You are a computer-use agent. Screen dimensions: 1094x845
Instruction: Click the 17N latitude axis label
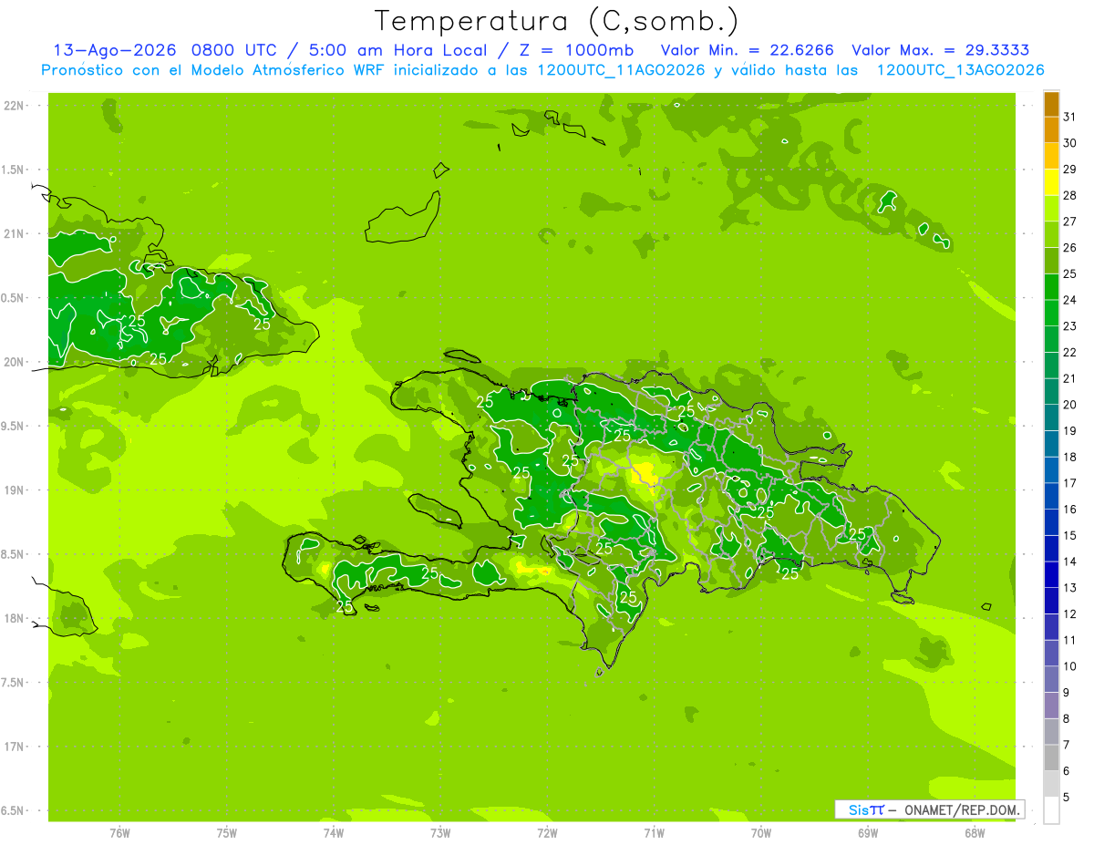(x=14, y=747)
